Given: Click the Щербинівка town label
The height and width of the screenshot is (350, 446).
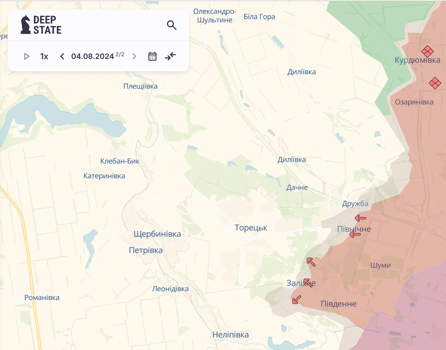Looking at the screenshot, I should [157, 234].
